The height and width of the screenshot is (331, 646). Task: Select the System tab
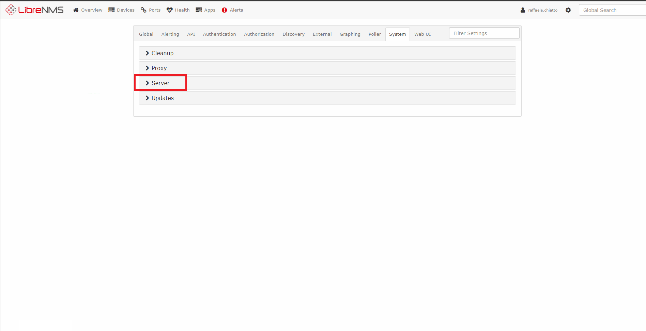coord(398,34)
